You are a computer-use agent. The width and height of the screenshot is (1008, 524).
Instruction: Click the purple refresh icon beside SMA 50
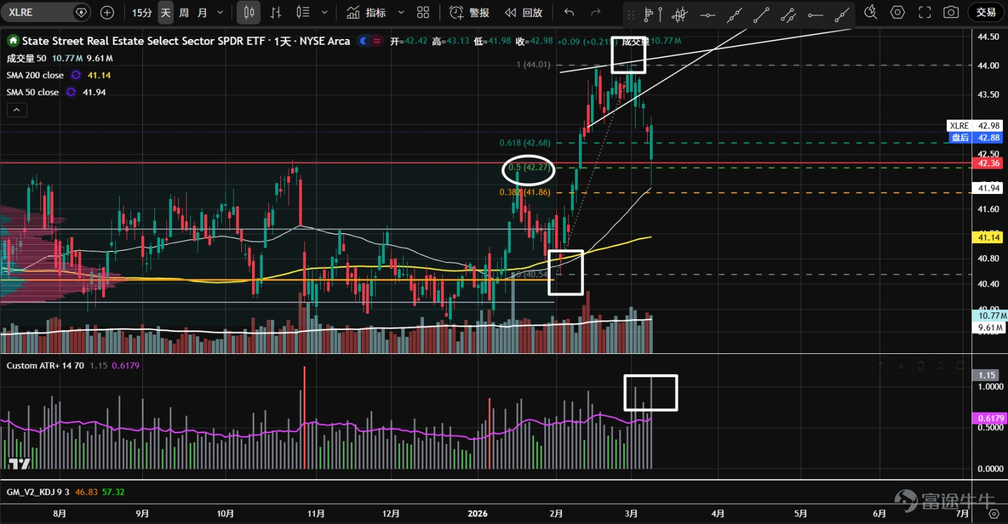pyautogui.click(x=71, y=92)
